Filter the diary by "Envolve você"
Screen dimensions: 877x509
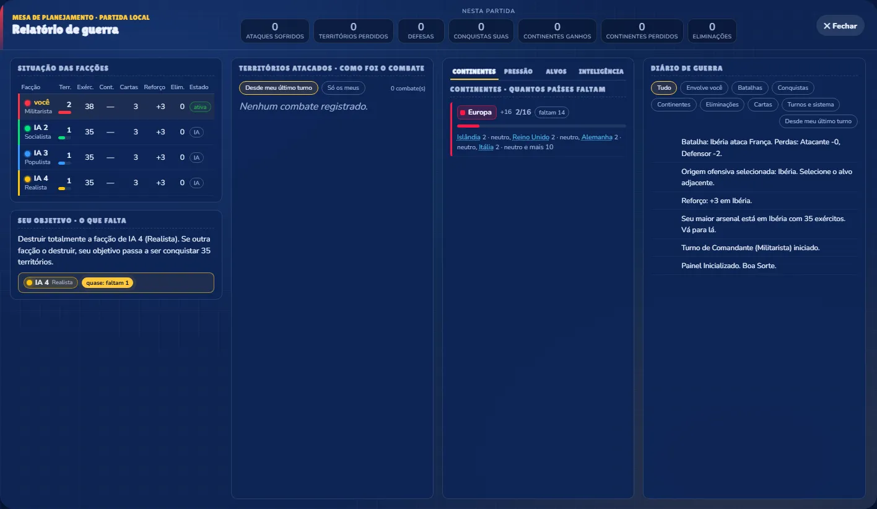click(x=704, y=88)
